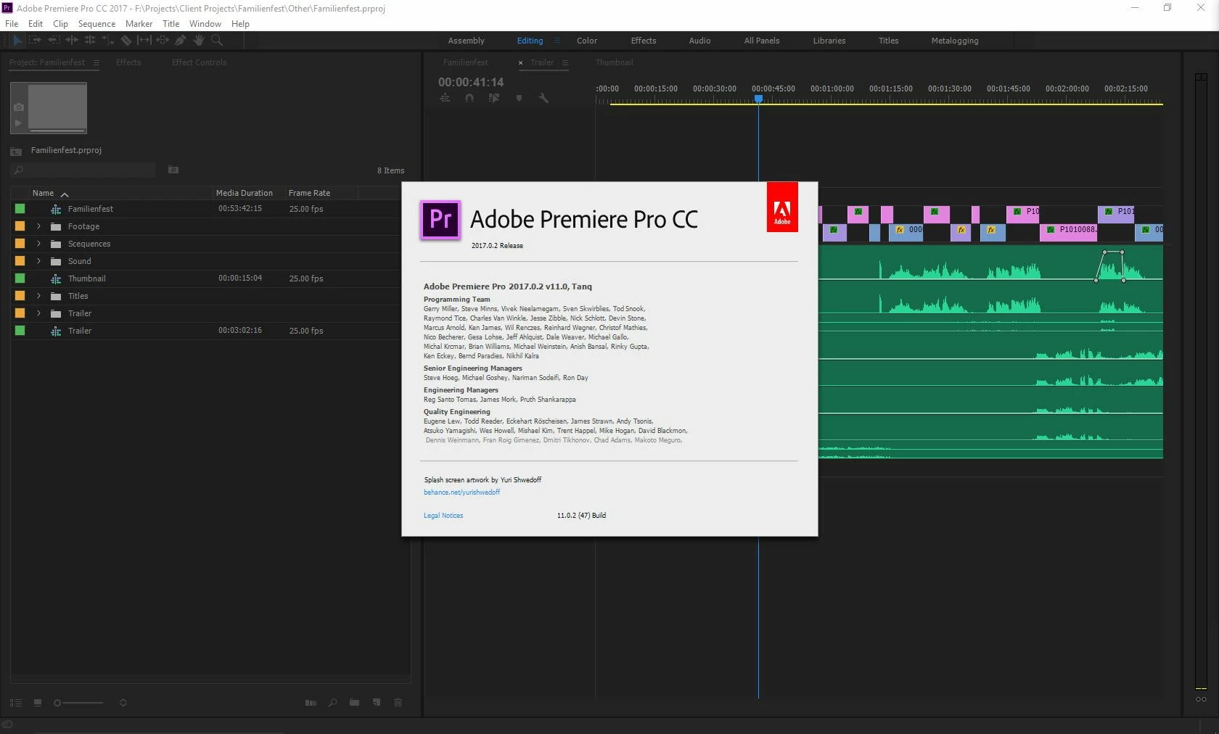Select the Ripple Edit tool

pos(72,41)
